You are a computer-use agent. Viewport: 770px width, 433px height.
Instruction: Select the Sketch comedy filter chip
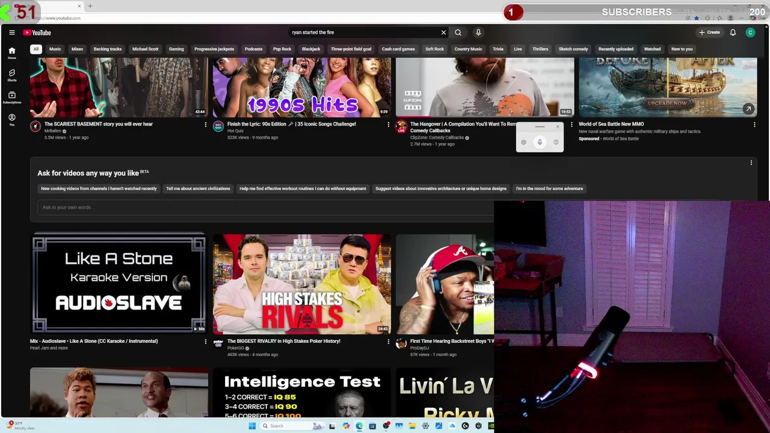point(573,49)
